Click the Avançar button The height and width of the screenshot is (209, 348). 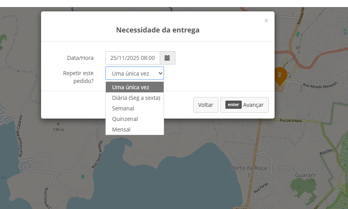point(244,105)
